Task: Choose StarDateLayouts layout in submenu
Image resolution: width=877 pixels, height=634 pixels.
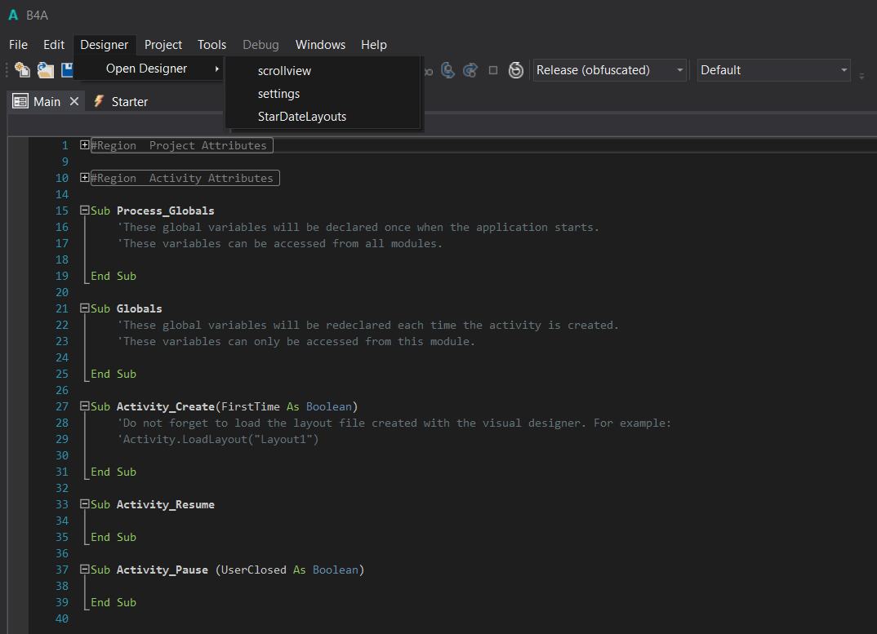Action: tap(301, 117)
